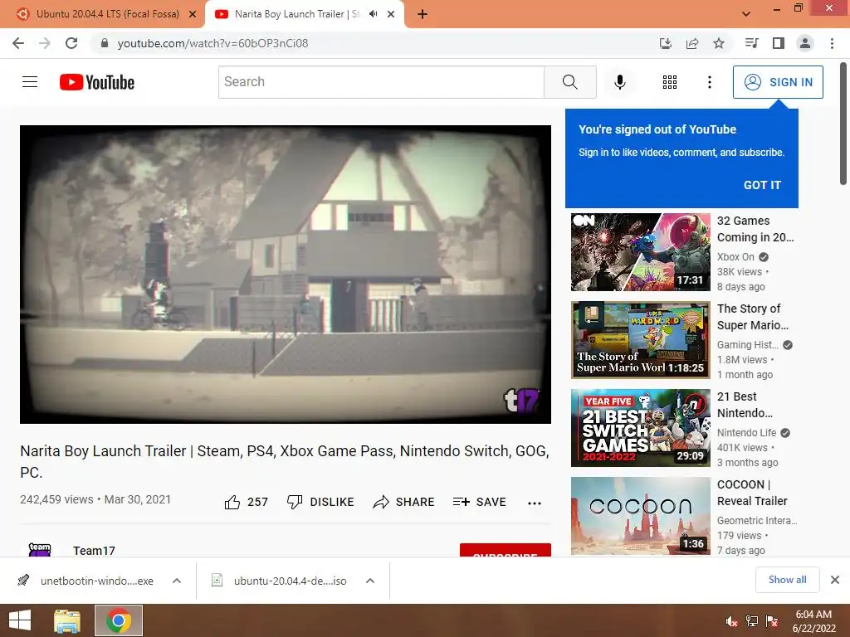Viewport: 850px width, 637px height.
Task: Open the network tray icon
Action: (751, 621)
